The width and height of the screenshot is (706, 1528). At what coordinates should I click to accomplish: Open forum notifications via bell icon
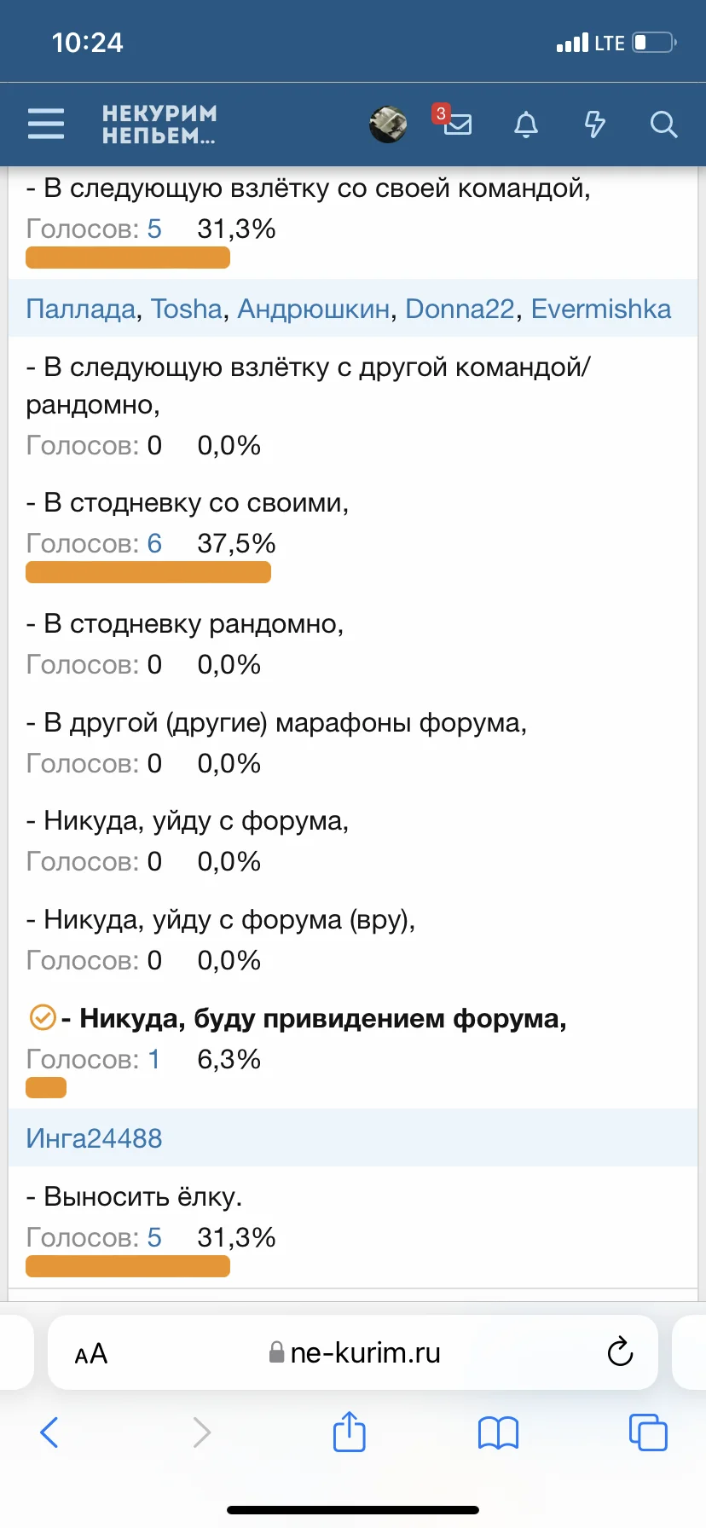tap(526, 124)
